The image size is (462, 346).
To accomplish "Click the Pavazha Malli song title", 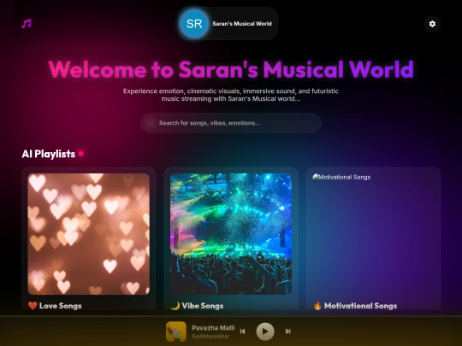I will (x=213, y=328).
